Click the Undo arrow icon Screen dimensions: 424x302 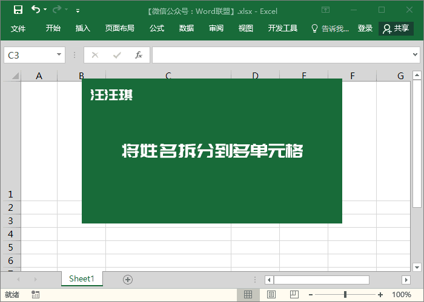tap(36, 10)
